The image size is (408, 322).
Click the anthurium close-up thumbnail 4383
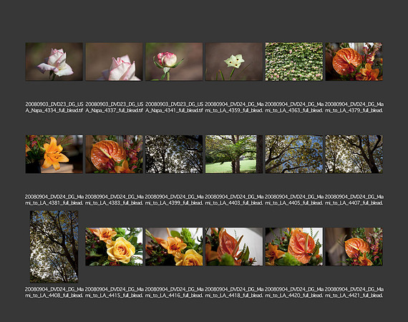[115, 154]
